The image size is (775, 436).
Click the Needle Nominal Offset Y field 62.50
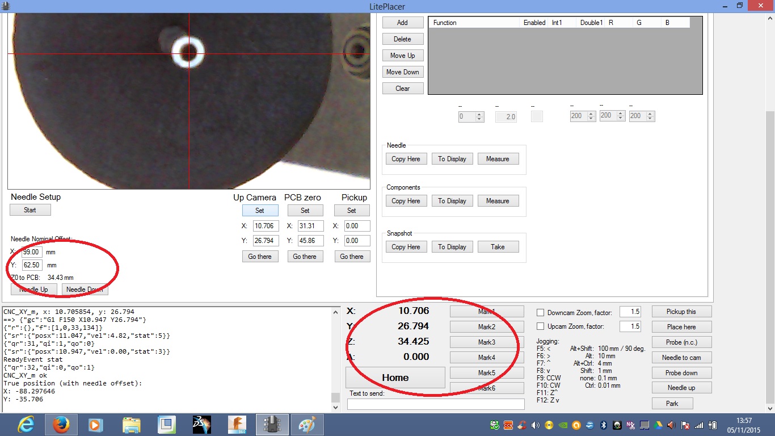point(32,265)
